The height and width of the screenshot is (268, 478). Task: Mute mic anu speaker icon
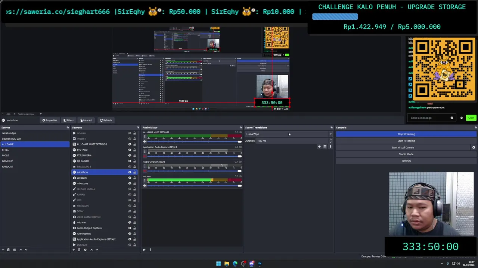(x=145, y=185)
